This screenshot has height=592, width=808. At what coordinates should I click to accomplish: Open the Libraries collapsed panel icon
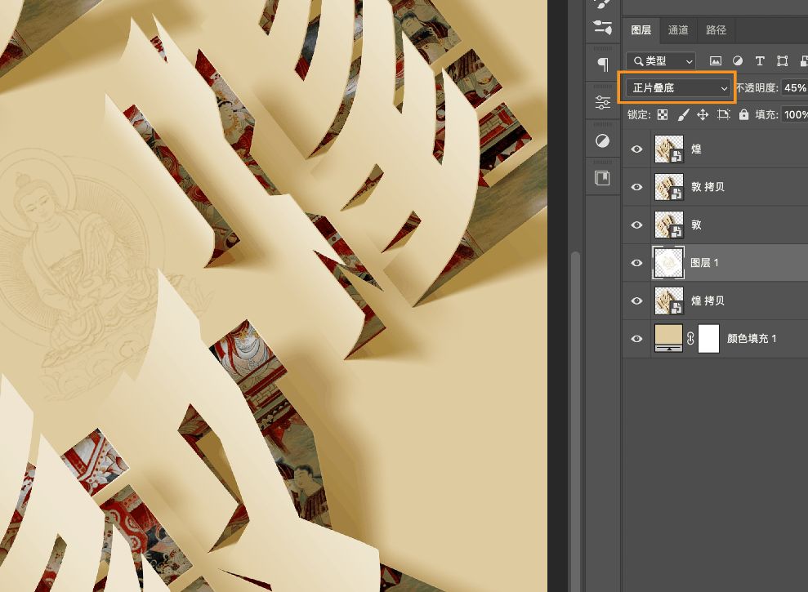(x=602, y=178)
